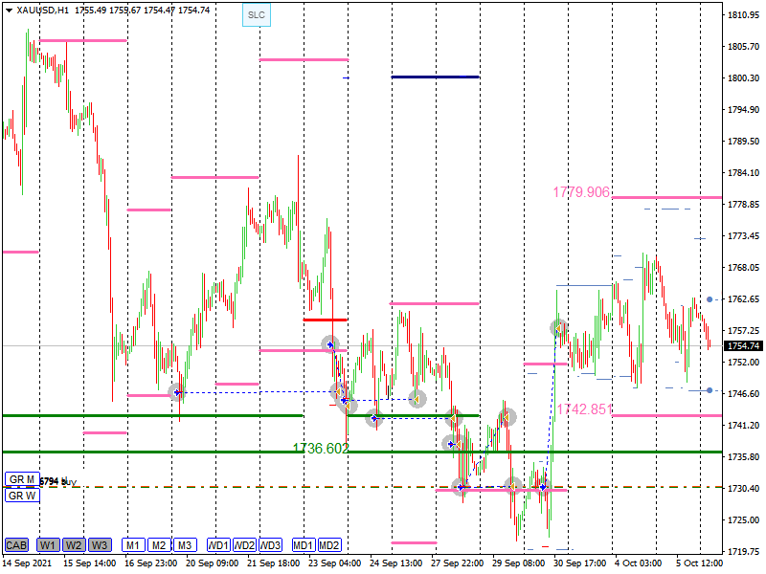Click the 1742.851 pink level label
Viewport: 766px width, 574px height.
pyautogui.click(x=583, y=409)
